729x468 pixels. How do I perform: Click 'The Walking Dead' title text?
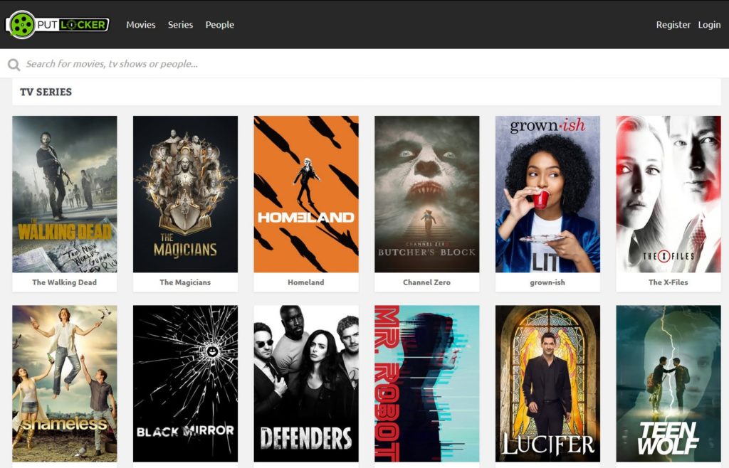65,282
